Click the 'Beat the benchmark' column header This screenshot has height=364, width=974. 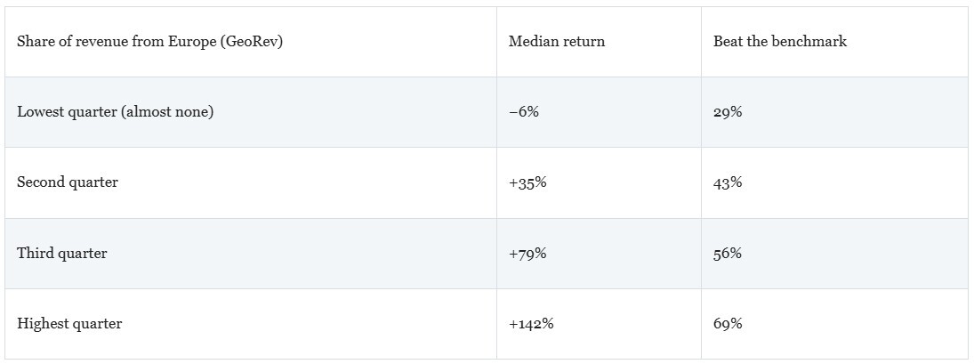[780, 42]
